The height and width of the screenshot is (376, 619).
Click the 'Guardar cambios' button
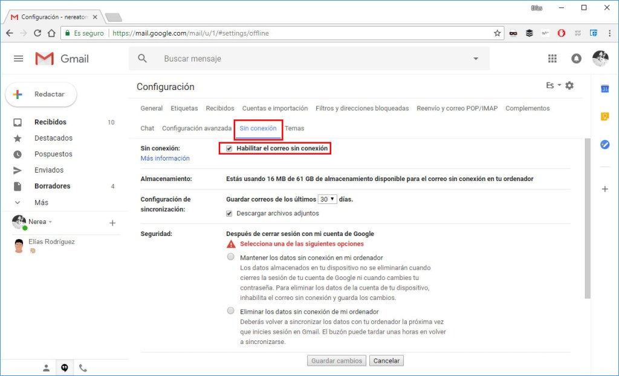coord(337,360)
